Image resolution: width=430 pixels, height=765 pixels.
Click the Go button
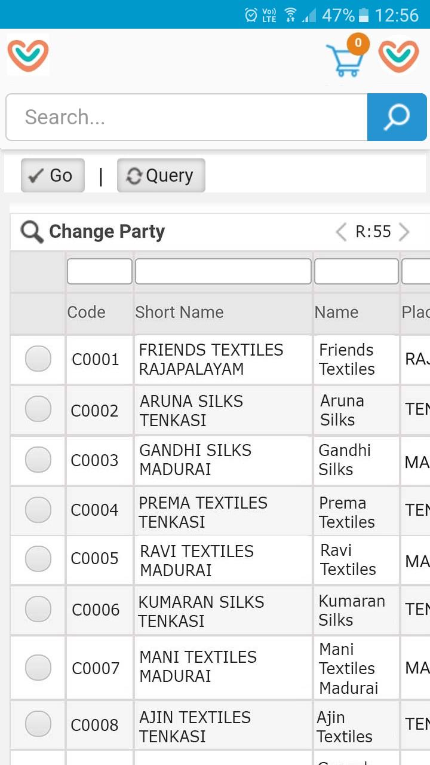click(x=53, y=175)
